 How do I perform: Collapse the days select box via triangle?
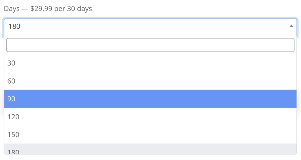291,26
